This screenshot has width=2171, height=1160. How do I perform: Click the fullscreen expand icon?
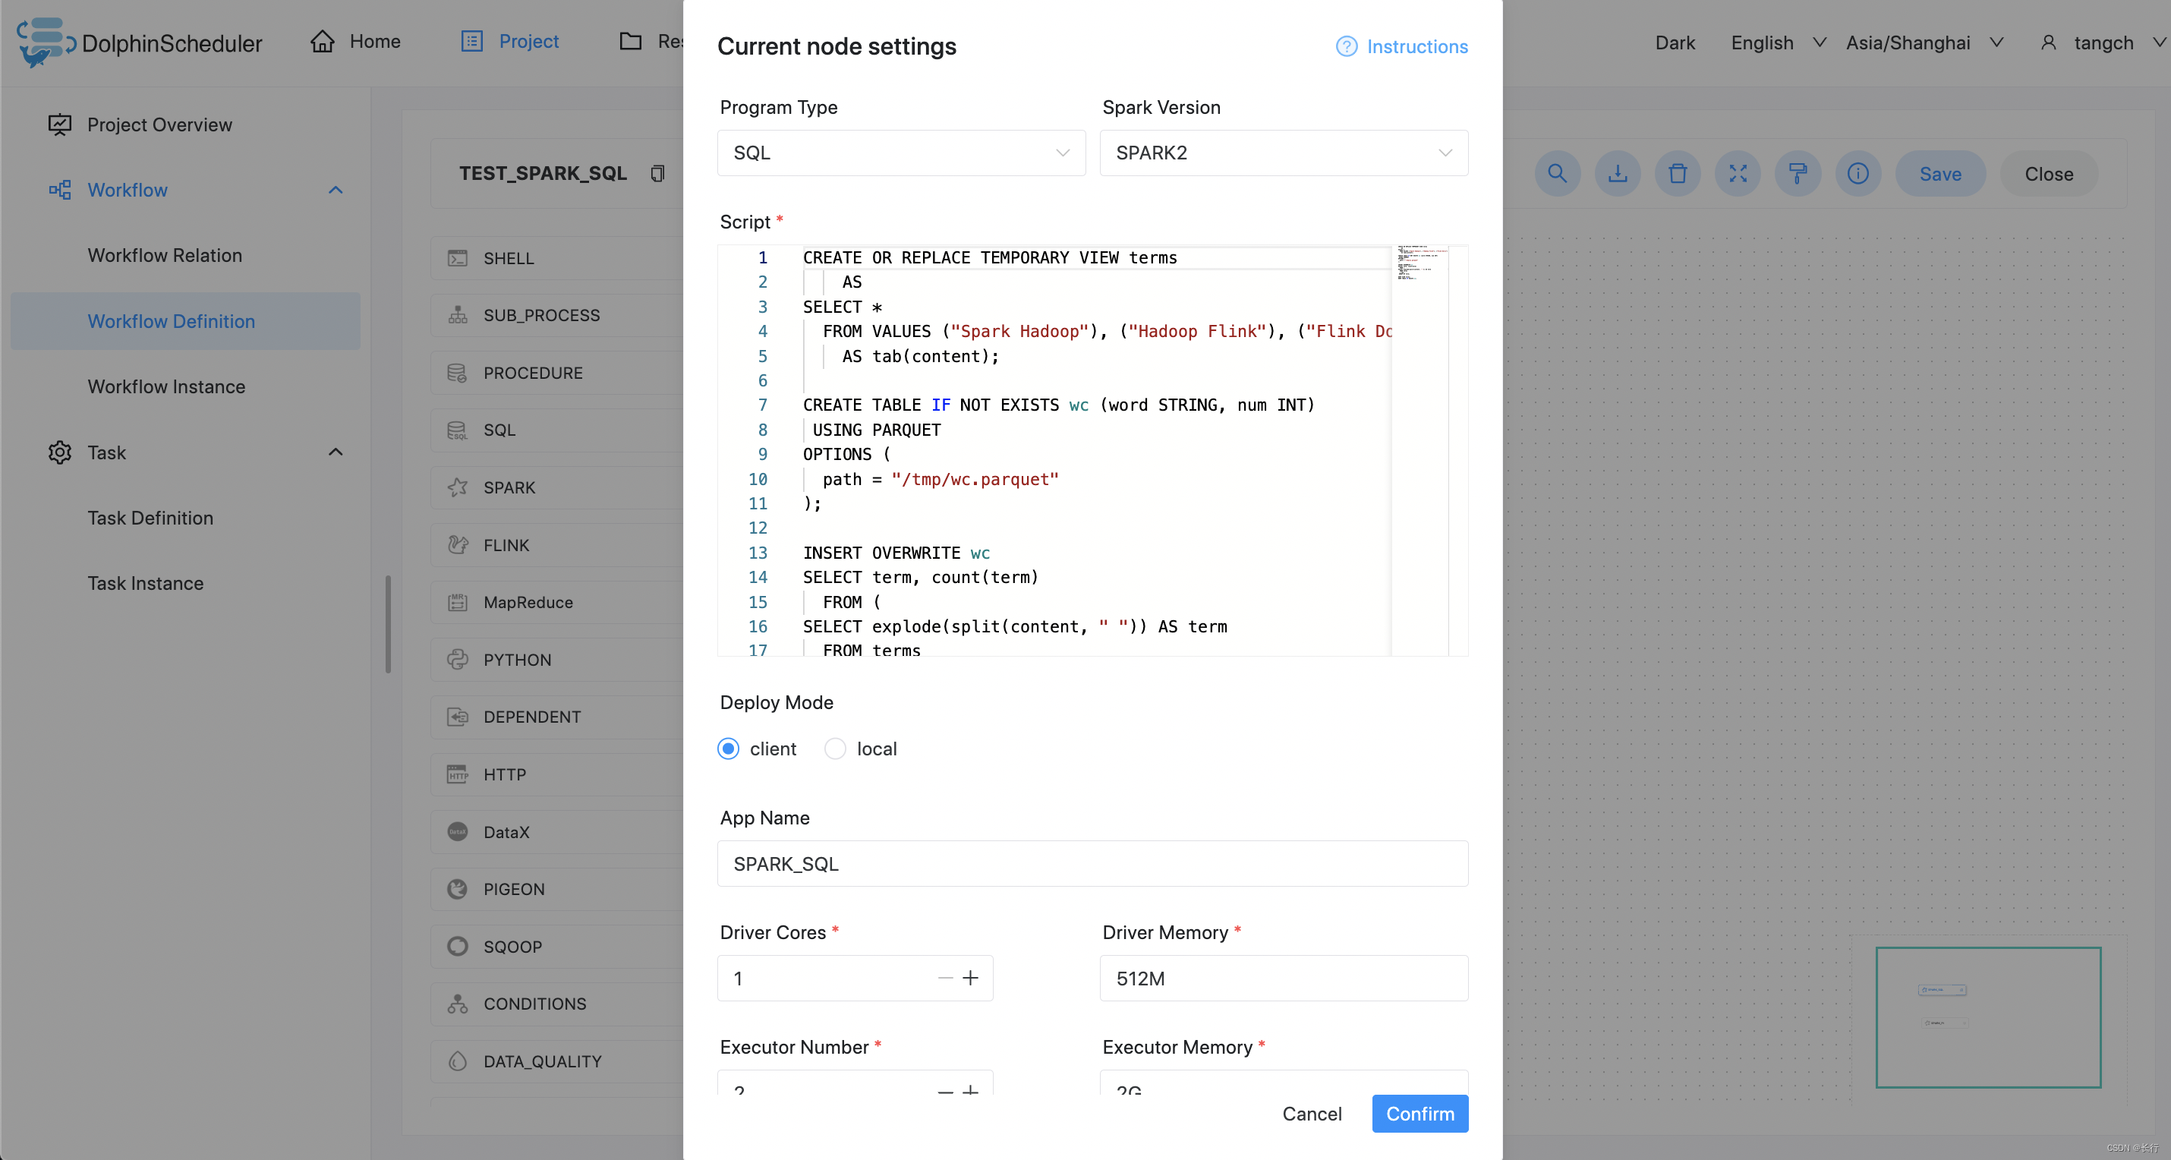click(x=1738, y=174)
